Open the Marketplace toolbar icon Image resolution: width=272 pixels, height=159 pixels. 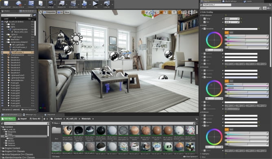(41, 4)
